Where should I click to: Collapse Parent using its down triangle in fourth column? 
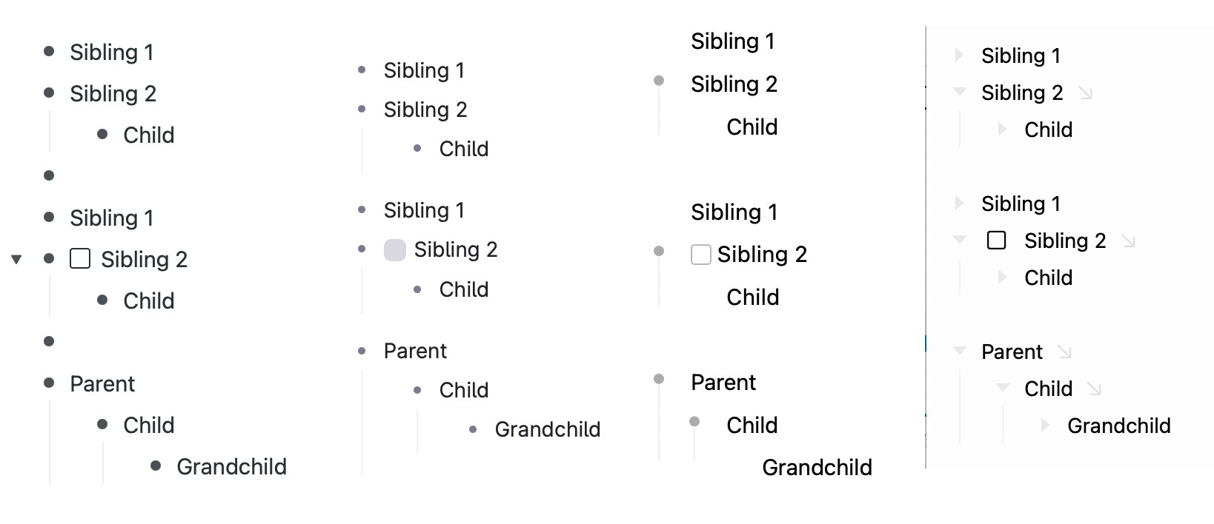click(960, 351)
